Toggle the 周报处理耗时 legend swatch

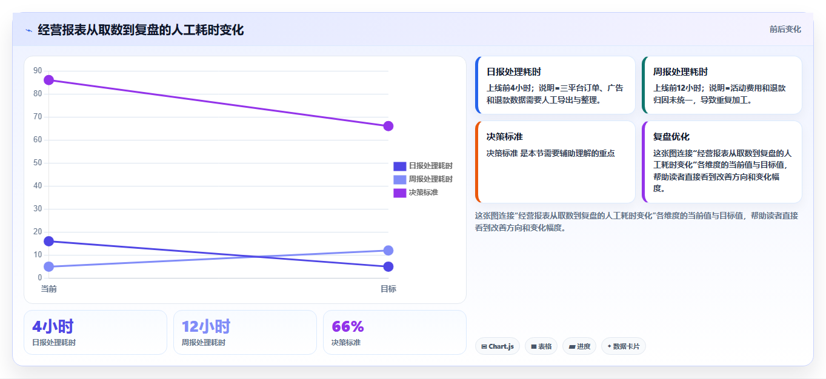tap(399, 179)
